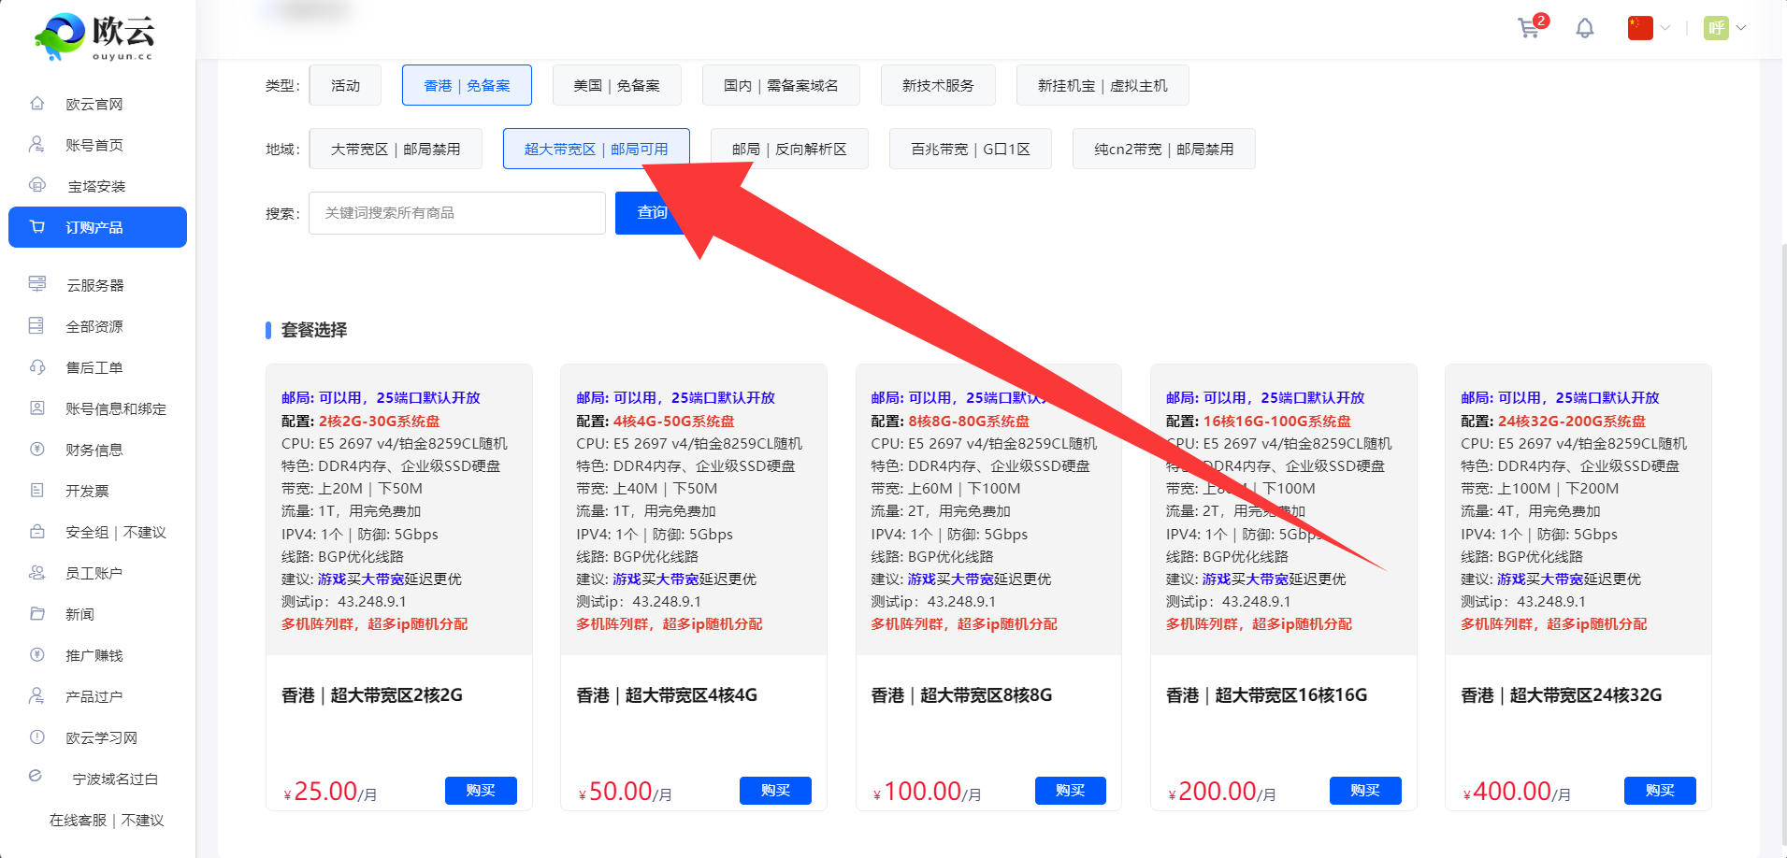
Task: Click the Ouyun logo
Action: (95, 36)
